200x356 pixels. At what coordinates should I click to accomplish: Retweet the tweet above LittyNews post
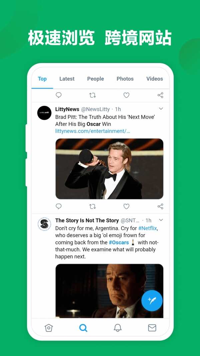93,95
